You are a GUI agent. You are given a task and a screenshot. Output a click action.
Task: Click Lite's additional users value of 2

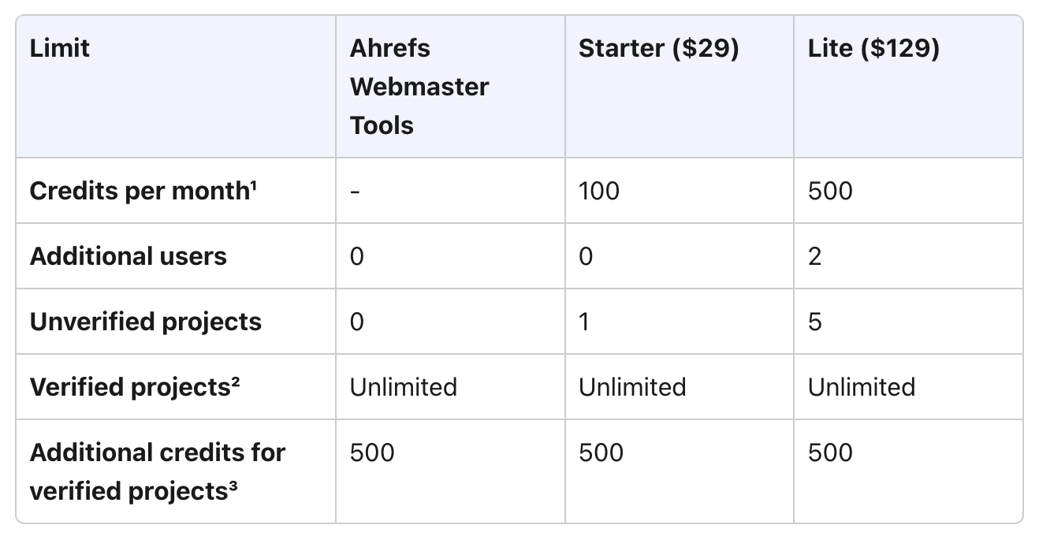click(x=815, y=257)
